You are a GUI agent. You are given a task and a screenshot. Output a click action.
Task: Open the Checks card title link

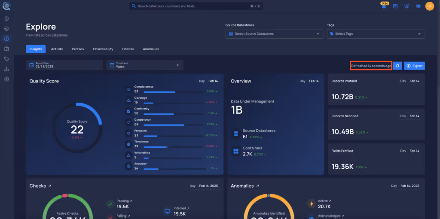40,186
